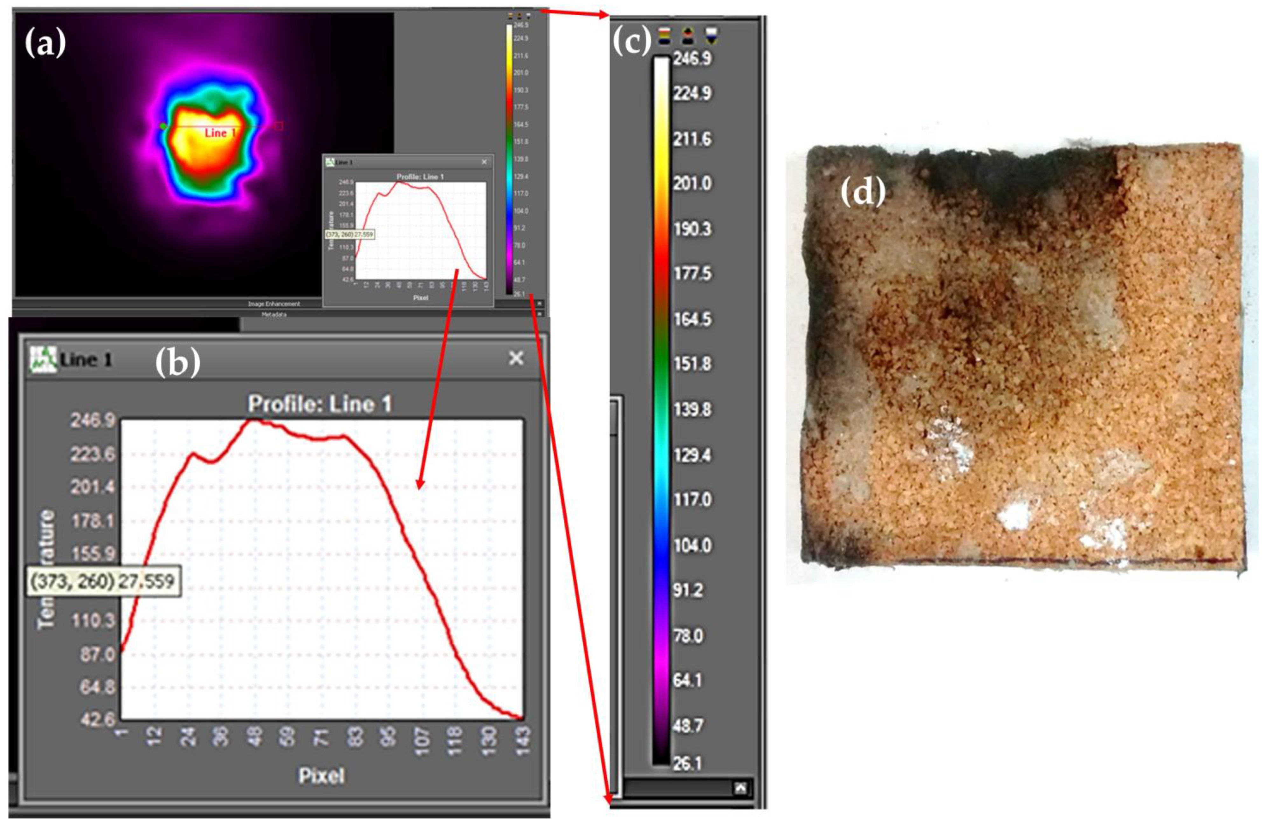Close the small Line 1 profile window

point(484,162)
